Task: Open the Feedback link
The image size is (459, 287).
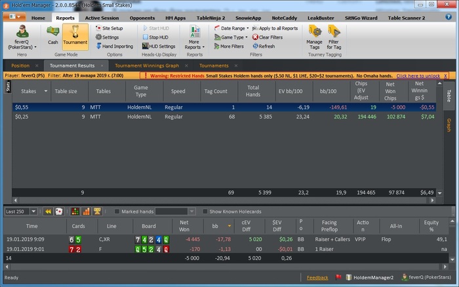Action: pyautogui.click(x=317, y=278)
